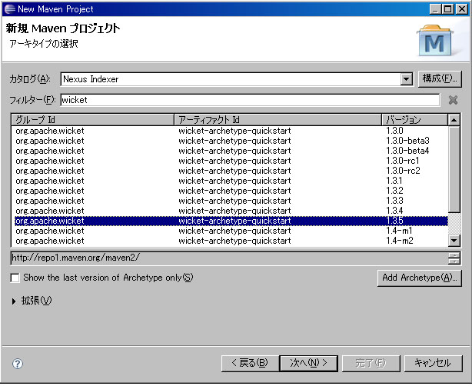Expand the 拡張(V) advanced section

14,301
